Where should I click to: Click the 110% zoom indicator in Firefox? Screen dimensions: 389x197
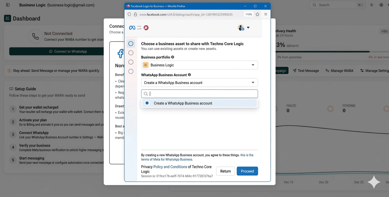(249, 14)
